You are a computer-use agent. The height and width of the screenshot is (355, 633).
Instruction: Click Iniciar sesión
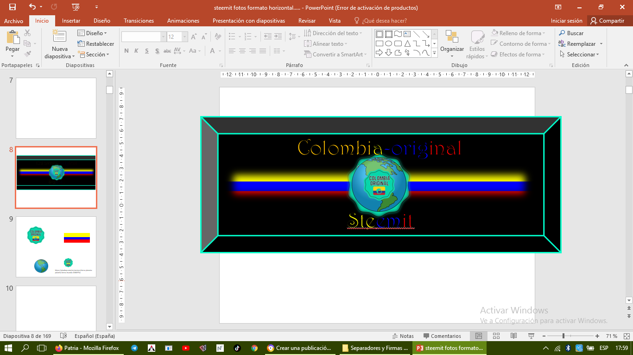[566, 21]
